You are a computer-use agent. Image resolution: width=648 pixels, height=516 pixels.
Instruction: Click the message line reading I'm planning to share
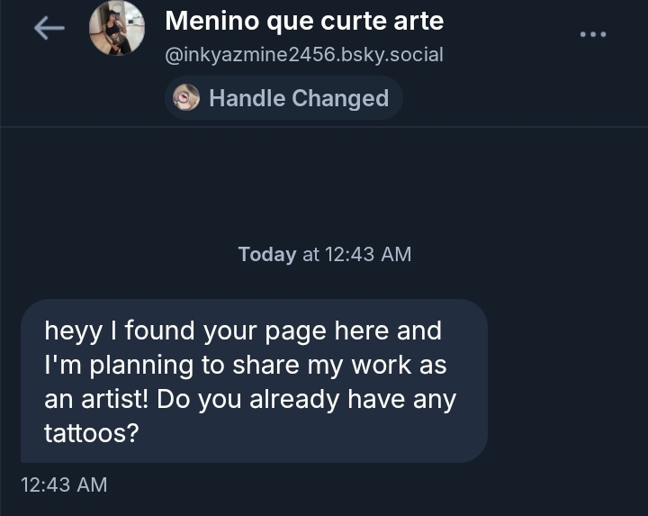coord(245,365)
